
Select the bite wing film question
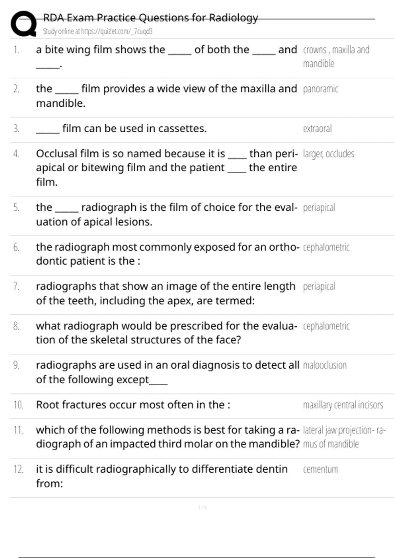[166, 56]
